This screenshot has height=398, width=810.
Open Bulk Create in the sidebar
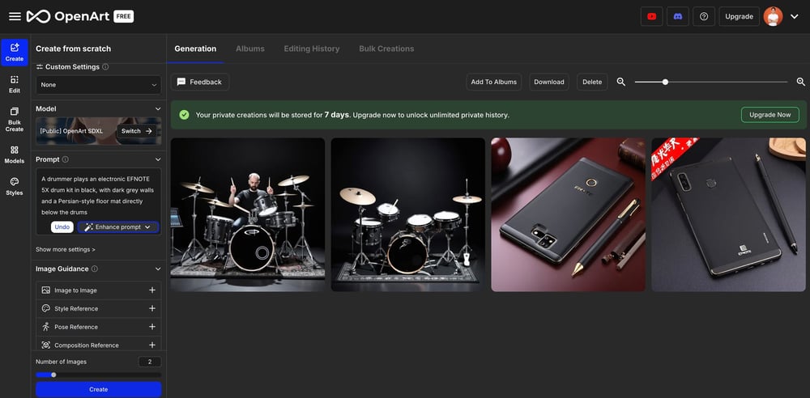pyautogui.click(x=15, y=119)
